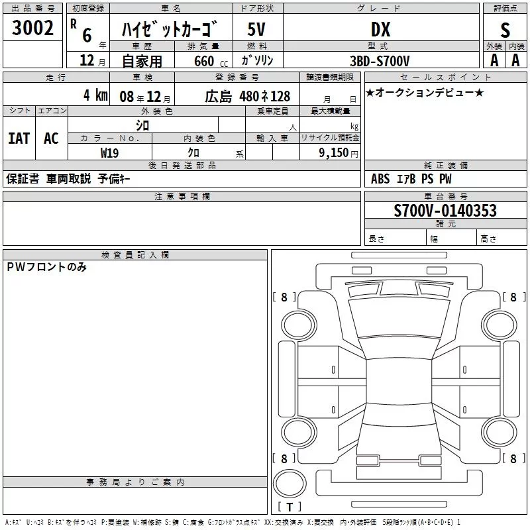The image size is (530, 530).
Task: Select the recycle deposit 9,150円
Action: pyautogui.click(x=339, y=153)
